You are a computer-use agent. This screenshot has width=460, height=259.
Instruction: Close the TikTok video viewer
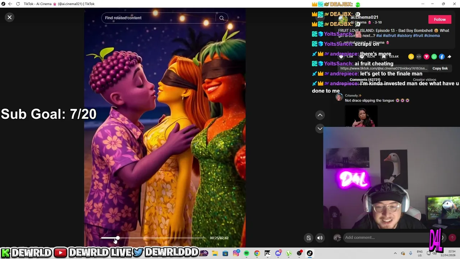pyautogui.click(x=10, y=17)
